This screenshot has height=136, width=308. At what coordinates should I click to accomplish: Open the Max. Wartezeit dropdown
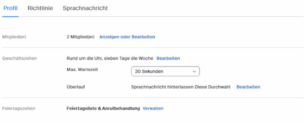coord(165,71)
